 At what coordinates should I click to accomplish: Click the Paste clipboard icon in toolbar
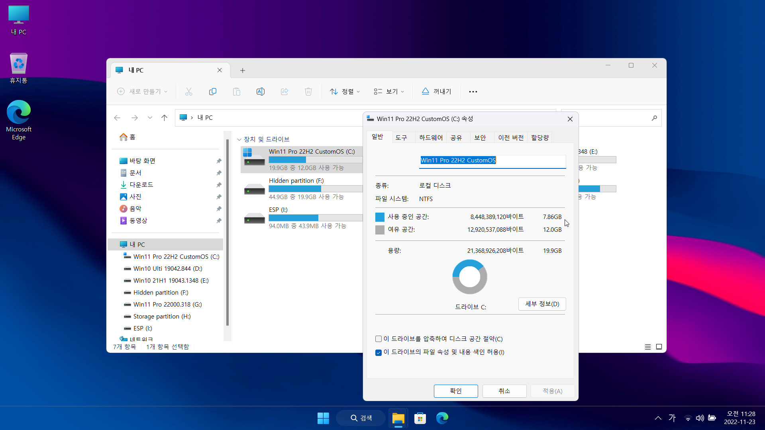click(x=237, y=92)
